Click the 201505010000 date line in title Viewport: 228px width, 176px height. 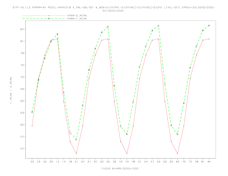click(113, 11)
